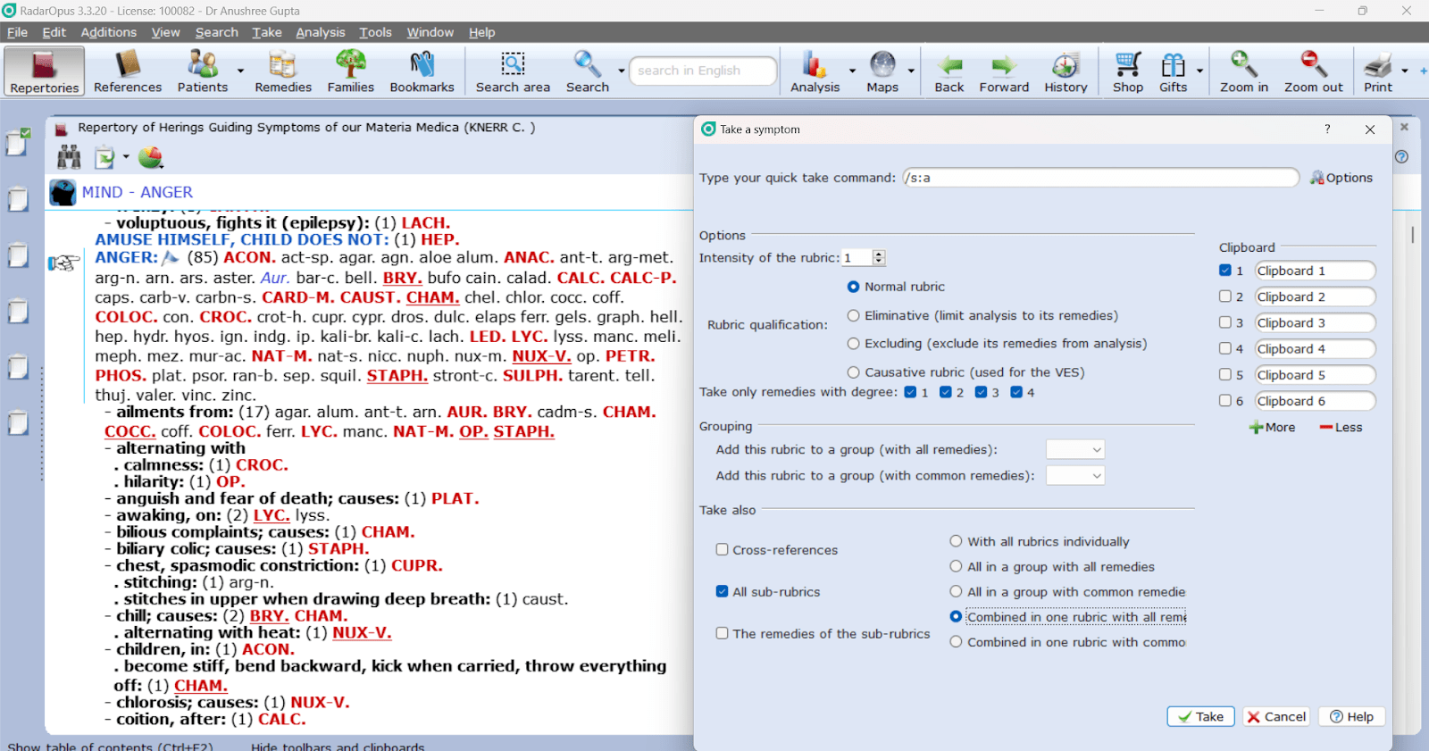Open the File menu
The width and height of the screenshot is (1429, 751).
[x=18, y=32]
